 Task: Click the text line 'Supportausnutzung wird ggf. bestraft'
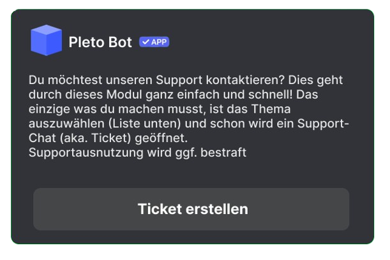pyautogui.click(x=137, y=152)
